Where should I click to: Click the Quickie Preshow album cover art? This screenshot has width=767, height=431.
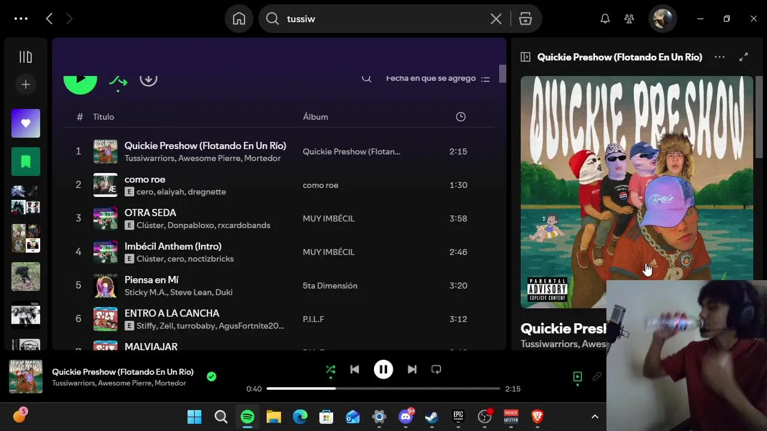(636, 192)
